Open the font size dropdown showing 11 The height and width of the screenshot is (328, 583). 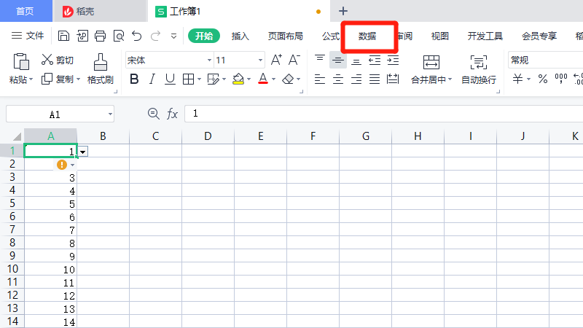coord(261,60)
